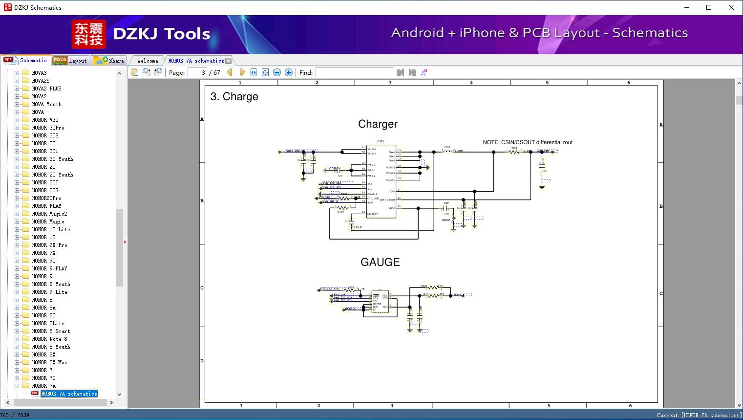Click the folder icon next to HONOR Note 8
The width and height of the screenshot is (743, 420).
click(26, 339)
